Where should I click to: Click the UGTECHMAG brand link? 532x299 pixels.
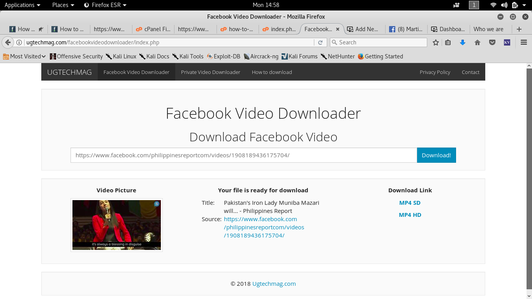coord(69,72)
